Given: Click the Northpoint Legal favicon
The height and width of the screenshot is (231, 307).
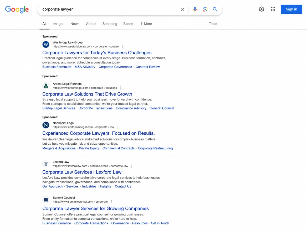Looking at the screenshot, I should tap(46, 125).
